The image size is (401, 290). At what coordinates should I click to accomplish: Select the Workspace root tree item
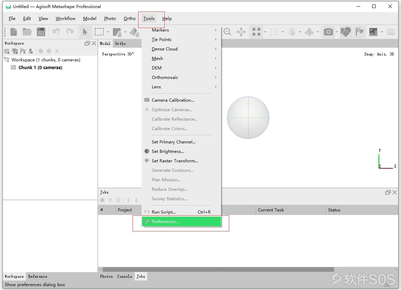46,60
